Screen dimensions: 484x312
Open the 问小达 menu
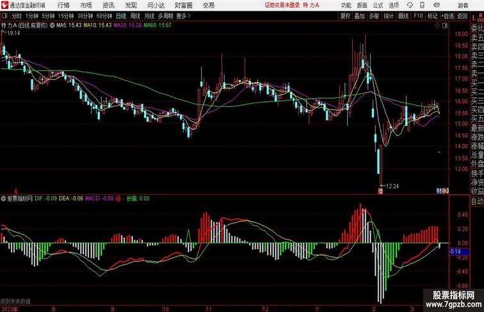coord(156,5)
